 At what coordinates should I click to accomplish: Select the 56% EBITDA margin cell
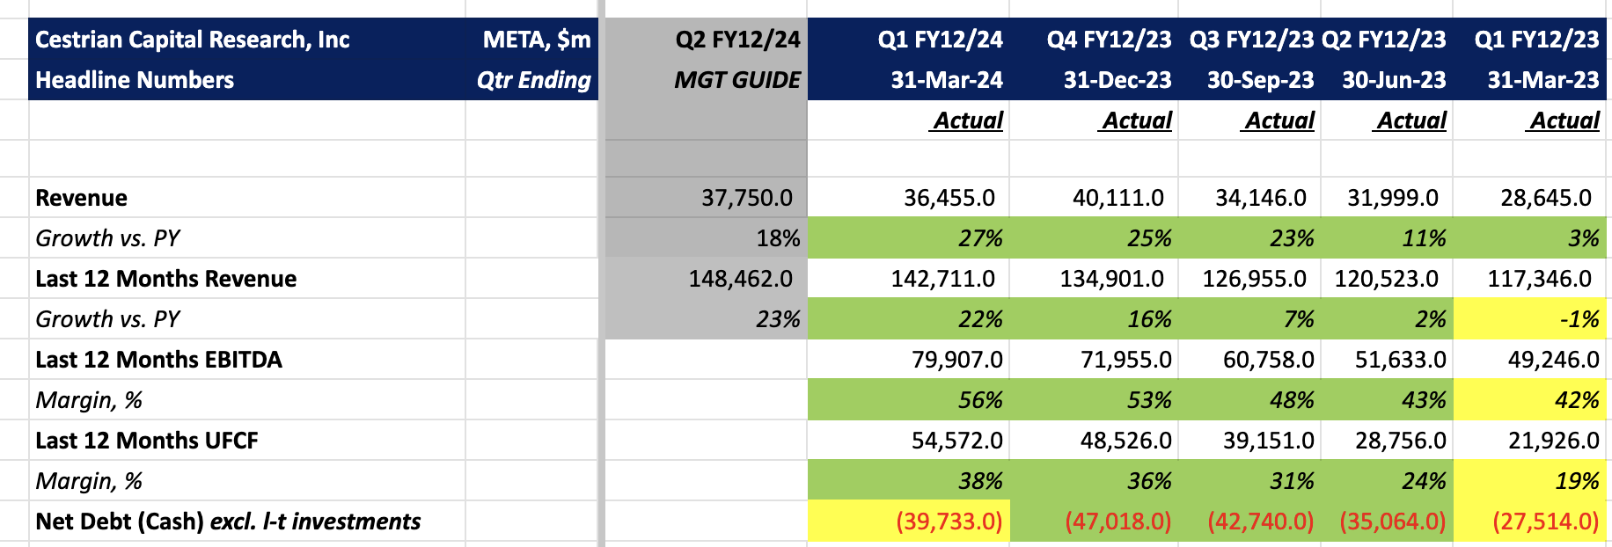tap(980, 400)
